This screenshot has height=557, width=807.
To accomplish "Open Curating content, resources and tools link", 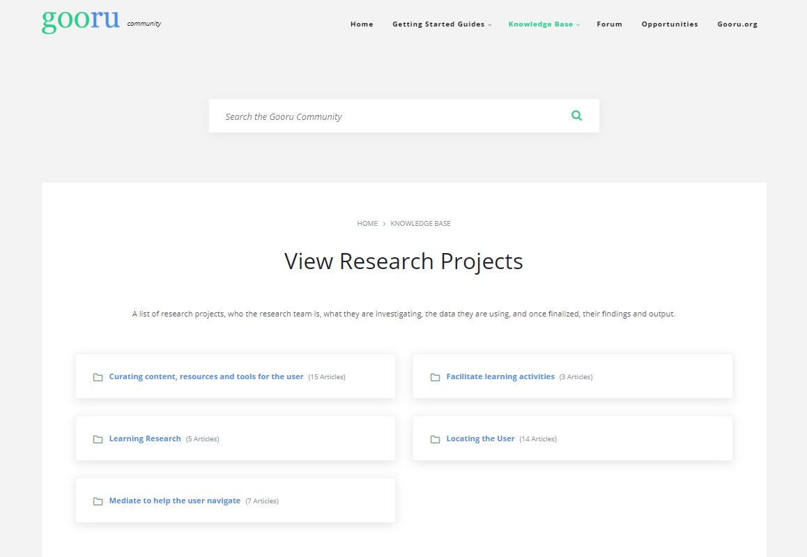I will tap(206, 377).
